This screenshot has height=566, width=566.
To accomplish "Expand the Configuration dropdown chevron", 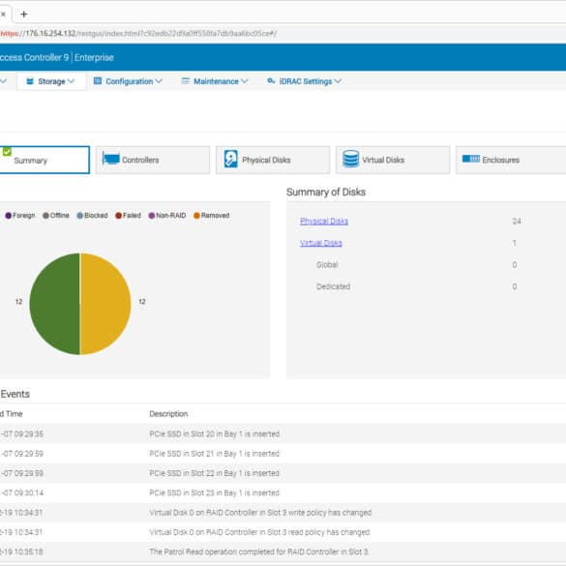I will point(159,81).
